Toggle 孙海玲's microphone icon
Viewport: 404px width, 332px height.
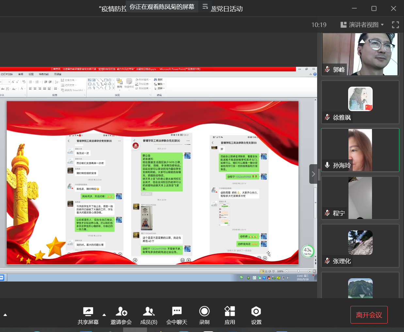click(x=327, y=165)
